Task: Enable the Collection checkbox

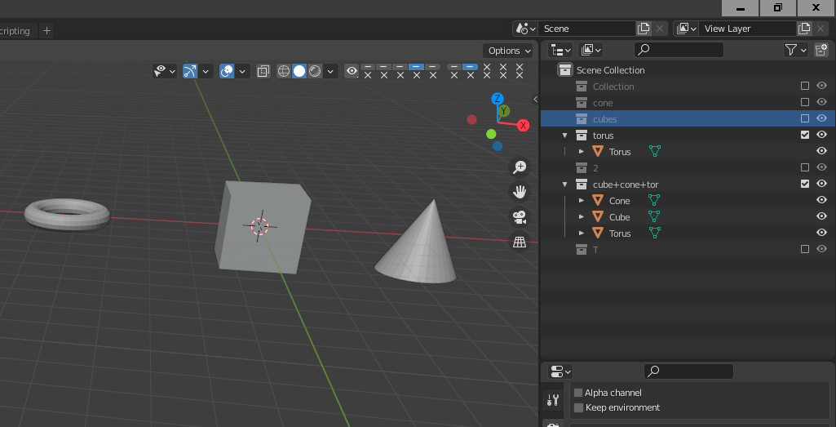Action: coord(805,86)
